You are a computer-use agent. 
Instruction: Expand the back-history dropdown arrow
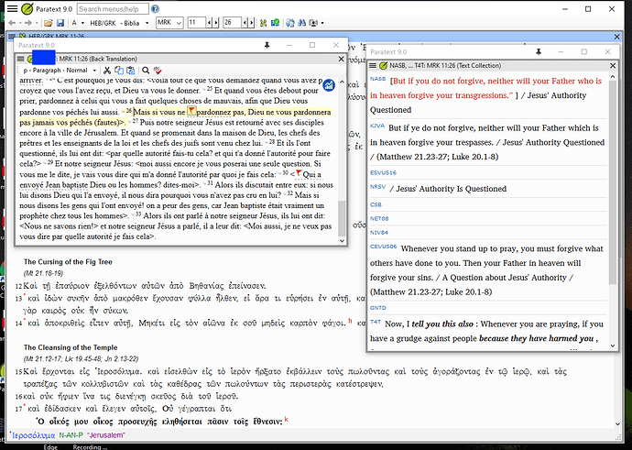point(20,23)
